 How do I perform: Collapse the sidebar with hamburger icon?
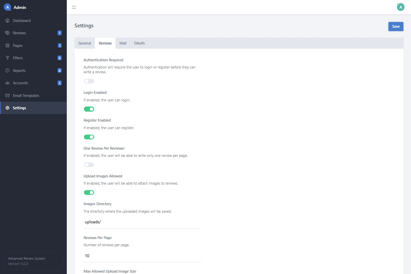click(x=74, y=7)
